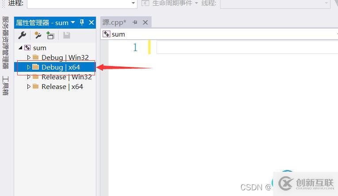Click line number 1 in the editor margin
The height and width of the screenshot is (196, 338).
pyautogui.click(x=135, y=47)
